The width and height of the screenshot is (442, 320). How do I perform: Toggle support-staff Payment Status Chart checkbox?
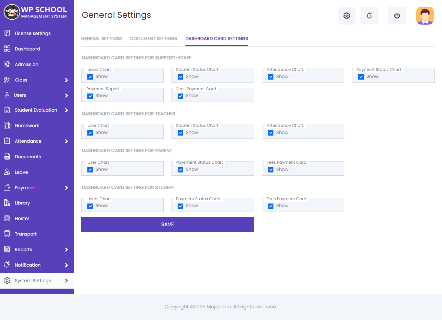click(361, 77)
